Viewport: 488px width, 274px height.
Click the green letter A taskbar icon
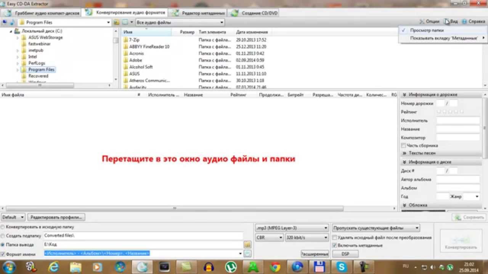click(x=253, y=266)
